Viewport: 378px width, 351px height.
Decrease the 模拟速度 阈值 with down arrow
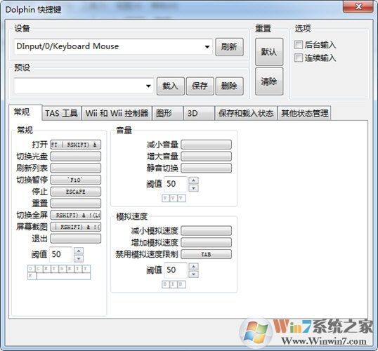click(x=194, y=274)
